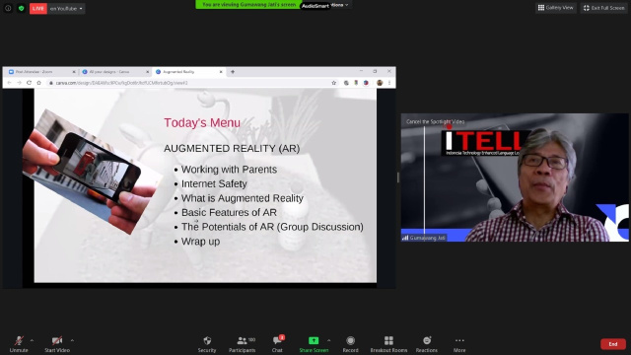The height and width of the screenshot is (355, 631).
Task: Expand video options arrow next to Start Video
Action: coord(72,340)
